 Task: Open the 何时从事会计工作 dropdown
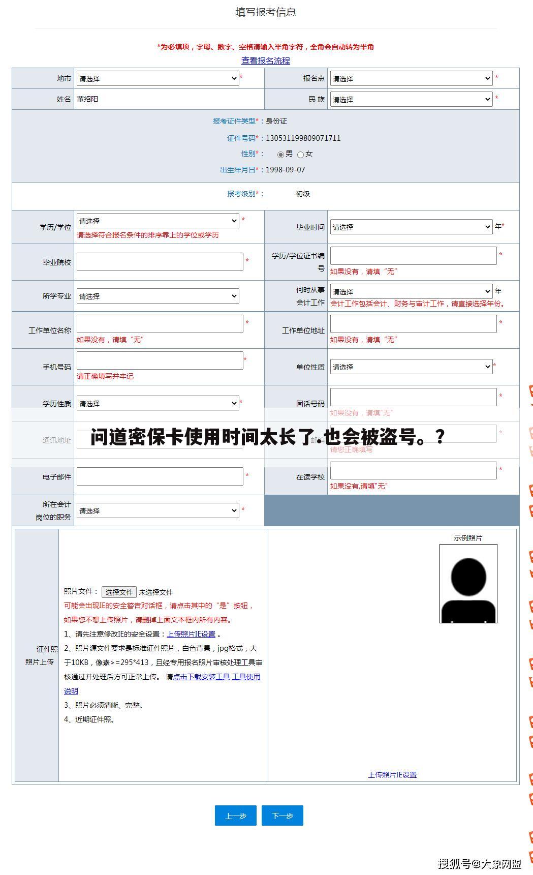[x=411, y=291]
